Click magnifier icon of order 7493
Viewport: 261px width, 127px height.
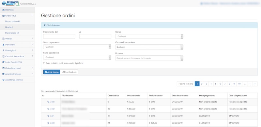point(48,102)
